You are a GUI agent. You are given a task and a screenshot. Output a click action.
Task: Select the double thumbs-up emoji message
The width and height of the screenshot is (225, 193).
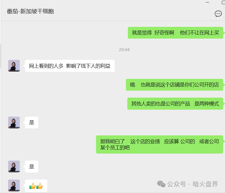tap(36, 186)
